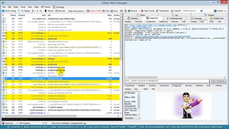Screen dimensions: 229x129
Task: Click the Find text search field
Action: 167,81
